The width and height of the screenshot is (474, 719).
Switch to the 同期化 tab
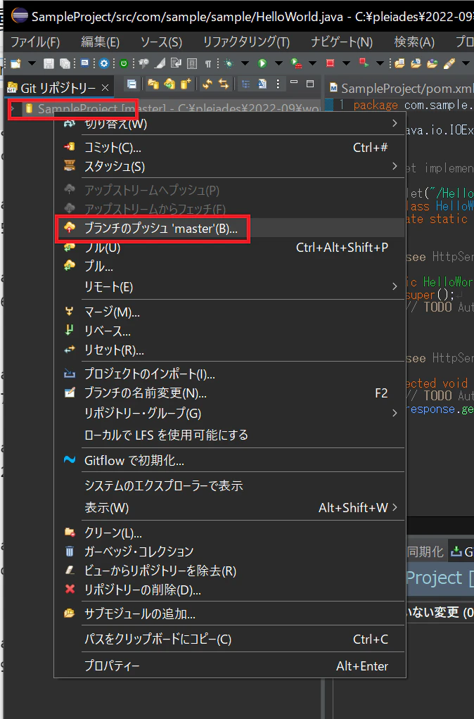click(425, 552)
